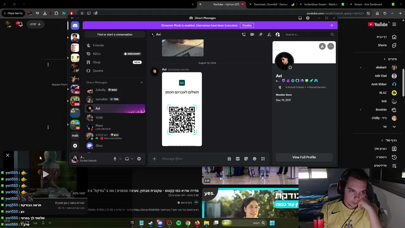Open YouTube home from sidebar
The width and height of the screenshot is (405, 228).
click(386, 37)
